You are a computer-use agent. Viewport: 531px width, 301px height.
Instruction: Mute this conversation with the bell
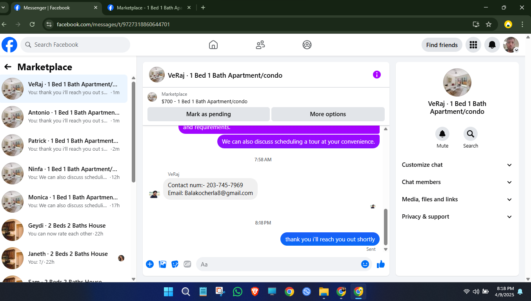(x=442, y=134)
